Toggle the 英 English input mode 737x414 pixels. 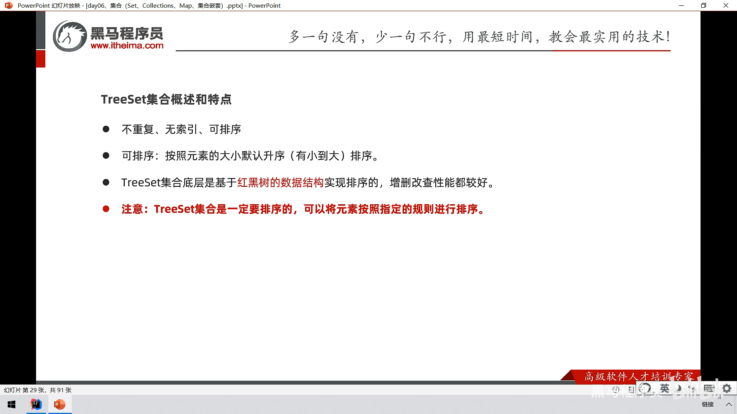click(x=664, y=389)
